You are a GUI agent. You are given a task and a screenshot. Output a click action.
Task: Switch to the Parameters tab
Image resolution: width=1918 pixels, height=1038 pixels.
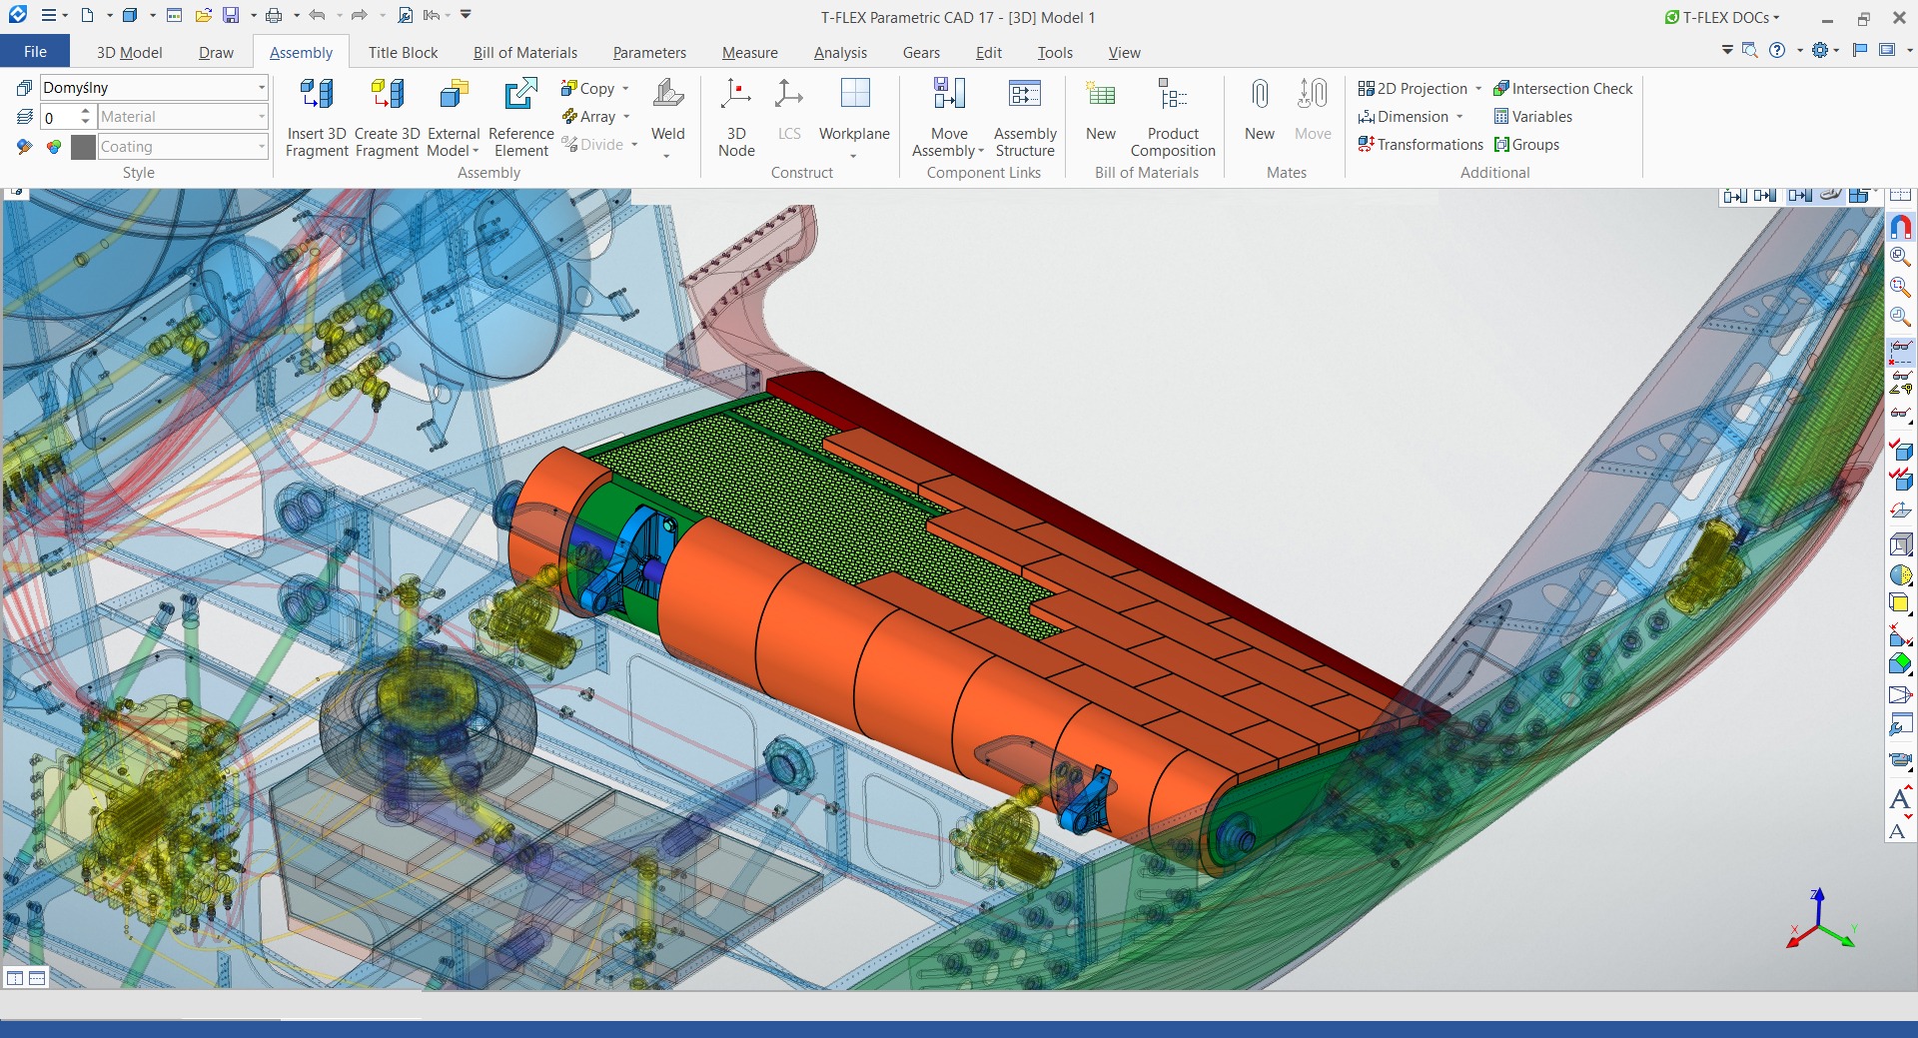(x=649, y=52)
